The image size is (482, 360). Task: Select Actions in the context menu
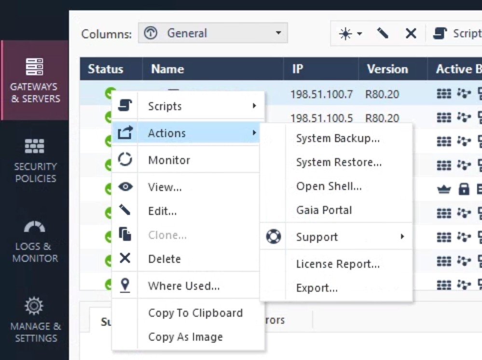click(x=186, y=133)
